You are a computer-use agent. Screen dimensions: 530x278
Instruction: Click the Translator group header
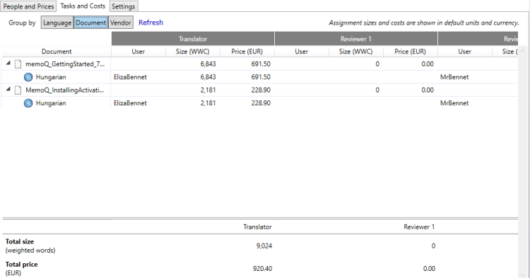tap(193, 39)
